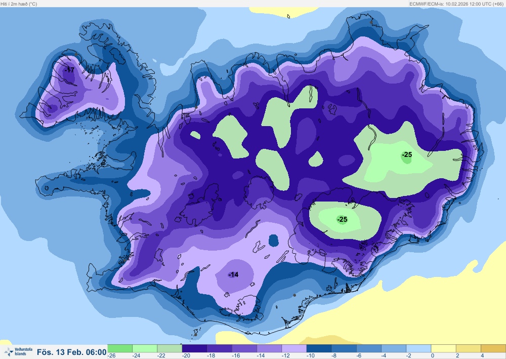Select the forecast time Fös. 13 Feb. 06:00
Image resolution: width=506 pixels, height=359 pixels.
(x=72, y=352)
